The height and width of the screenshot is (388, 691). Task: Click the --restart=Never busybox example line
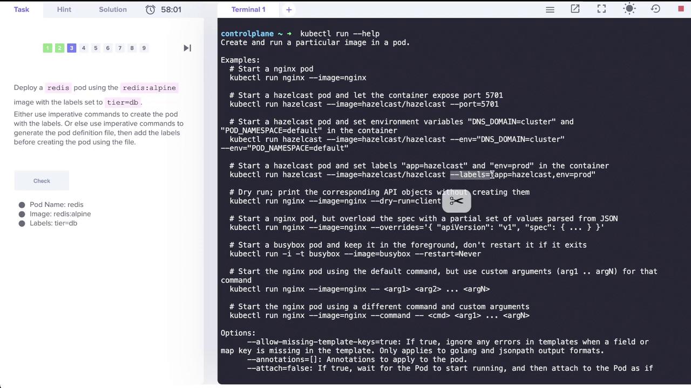[355, 254]
